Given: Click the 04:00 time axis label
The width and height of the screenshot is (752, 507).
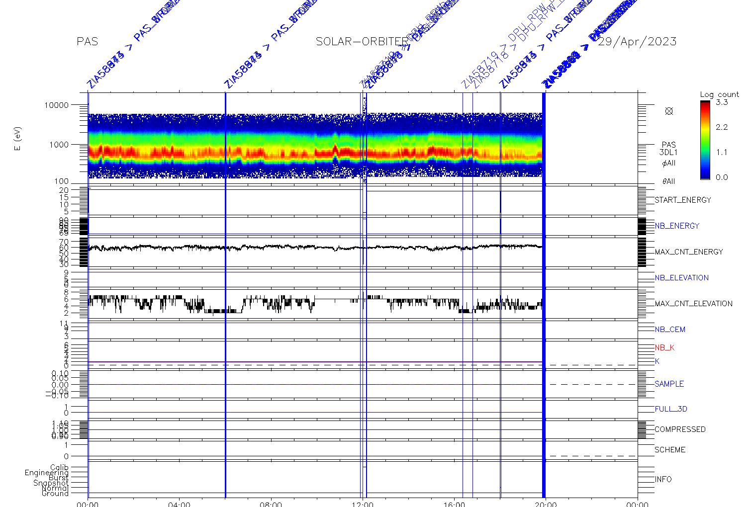Looking at the screenshot, I should point(179,504).
